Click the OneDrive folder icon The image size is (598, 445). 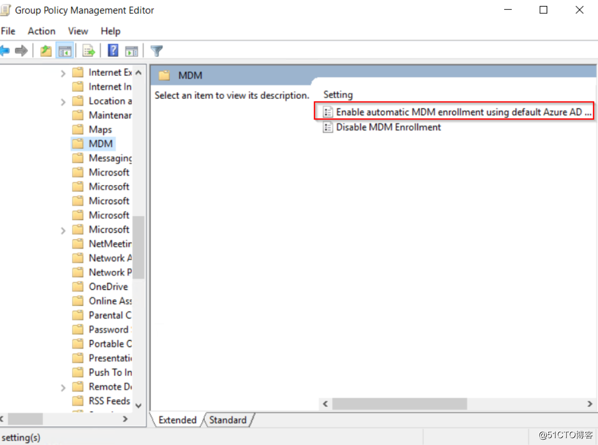click(x=78, y=286)
